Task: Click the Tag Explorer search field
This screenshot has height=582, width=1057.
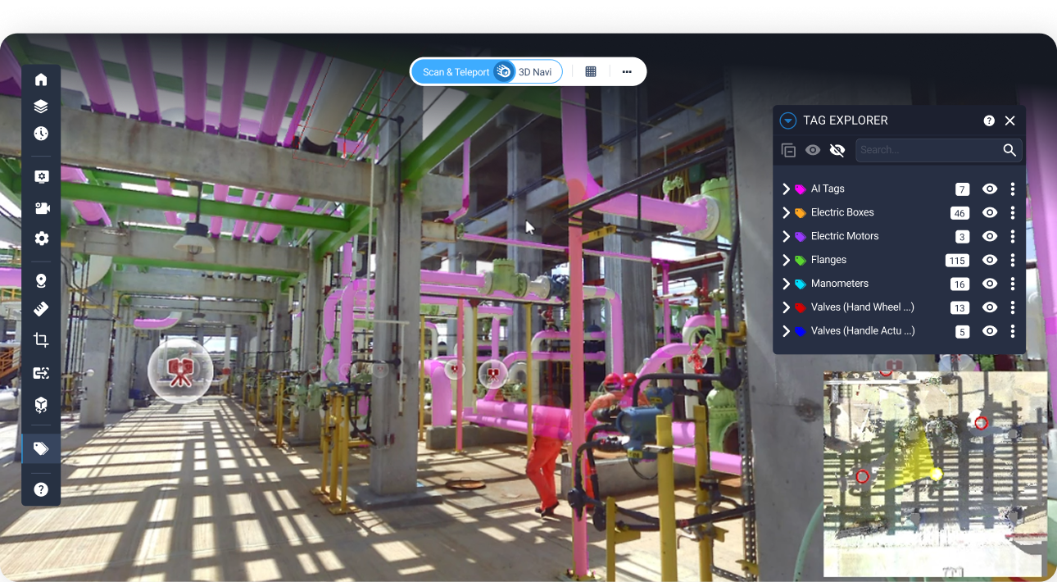Action: (x=939, y=150)
